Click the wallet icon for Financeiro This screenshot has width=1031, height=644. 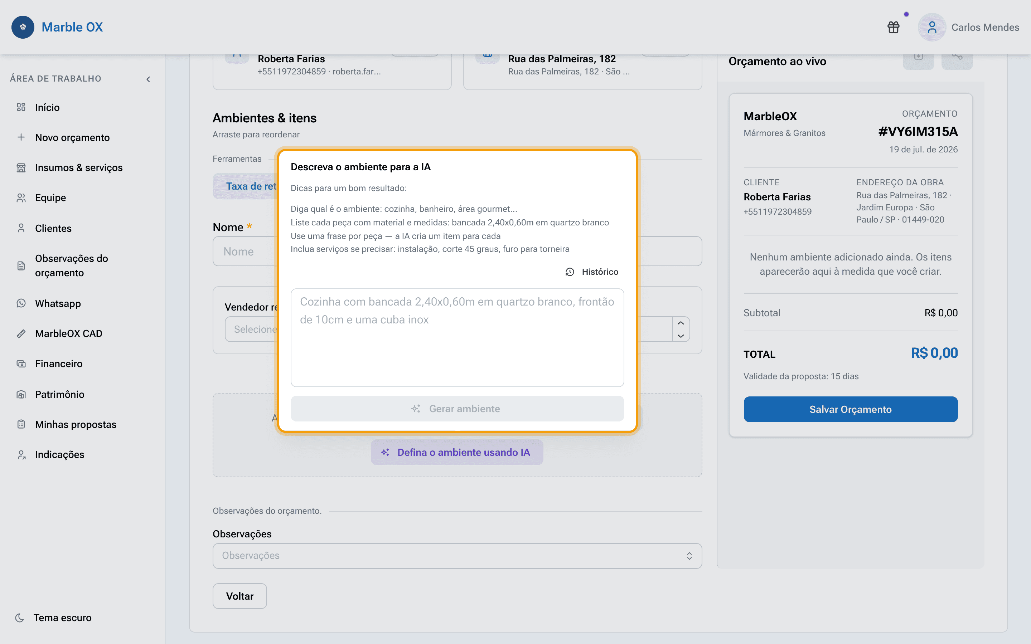click(21, 364)
